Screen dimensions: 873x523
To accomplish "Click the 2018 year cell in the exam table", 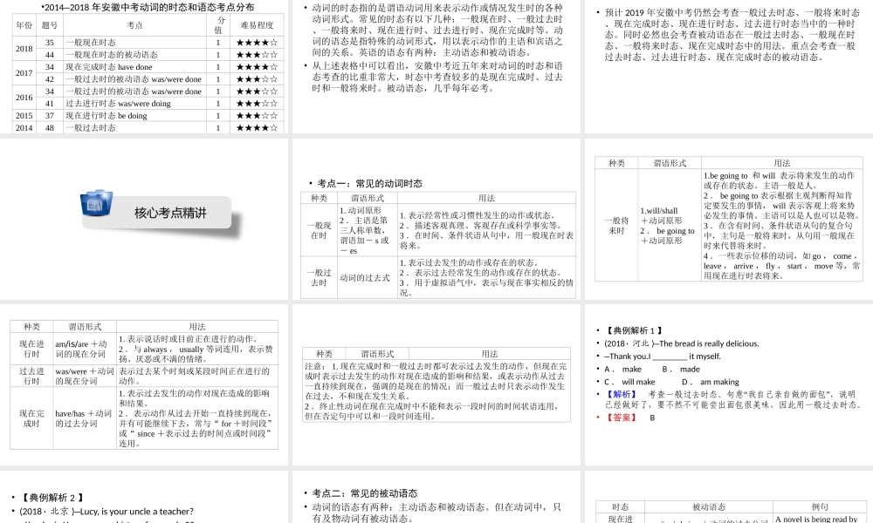I will pyautogui.click(x=24, y=48).
